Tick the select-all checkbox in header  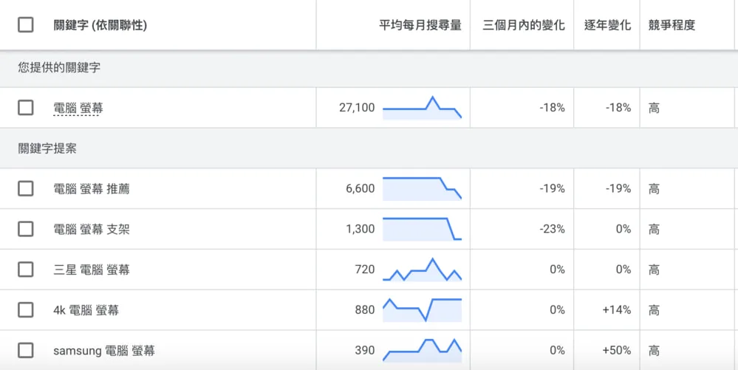point(25,24)
